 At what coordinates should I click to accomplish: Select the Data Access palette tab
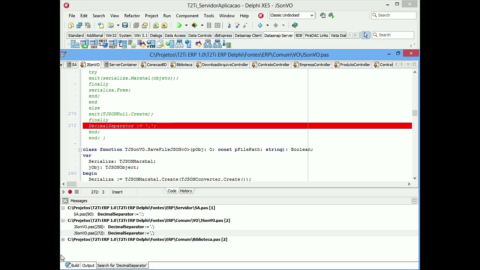[175, 35]
